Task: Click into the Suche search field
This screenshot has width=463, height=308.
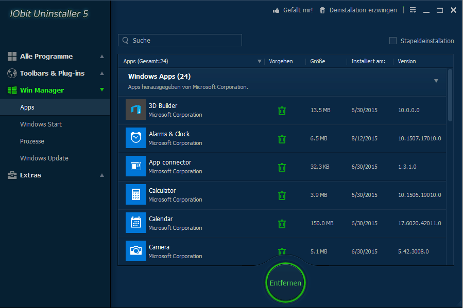Action: [x=180, y=40]
